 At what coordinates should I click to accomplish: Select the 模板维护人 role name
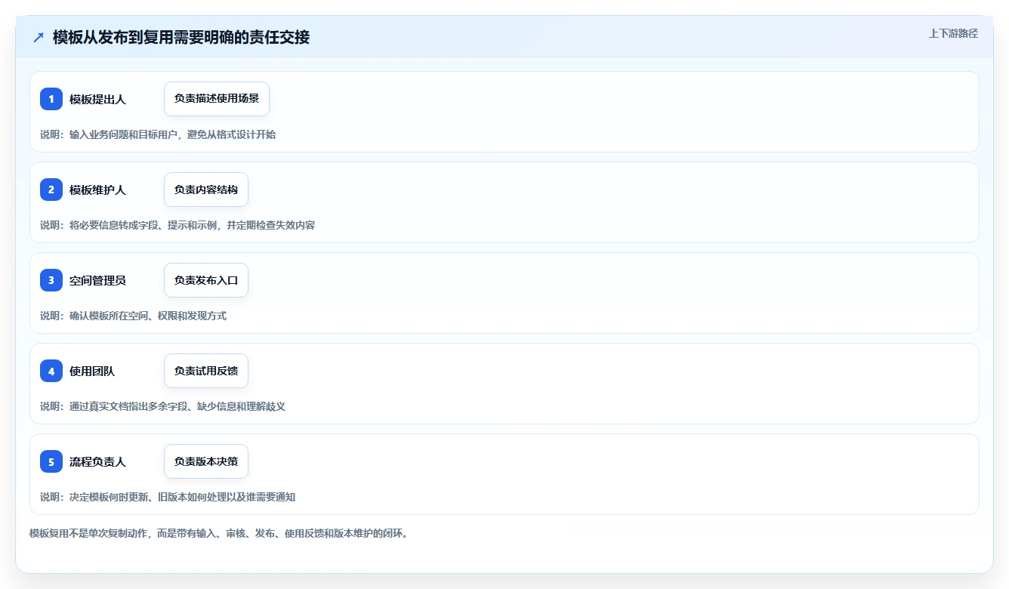click(97, 190)
